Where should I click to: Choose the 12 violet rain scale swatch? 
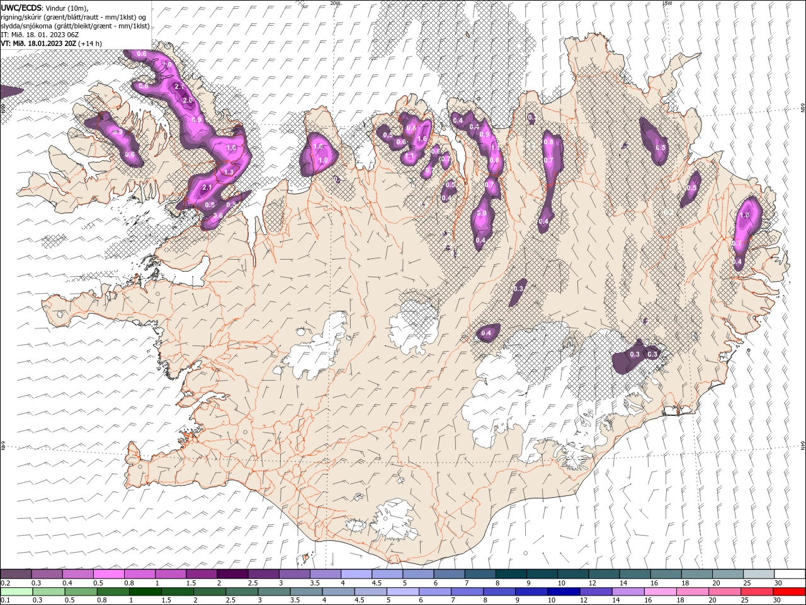[595, 592]
